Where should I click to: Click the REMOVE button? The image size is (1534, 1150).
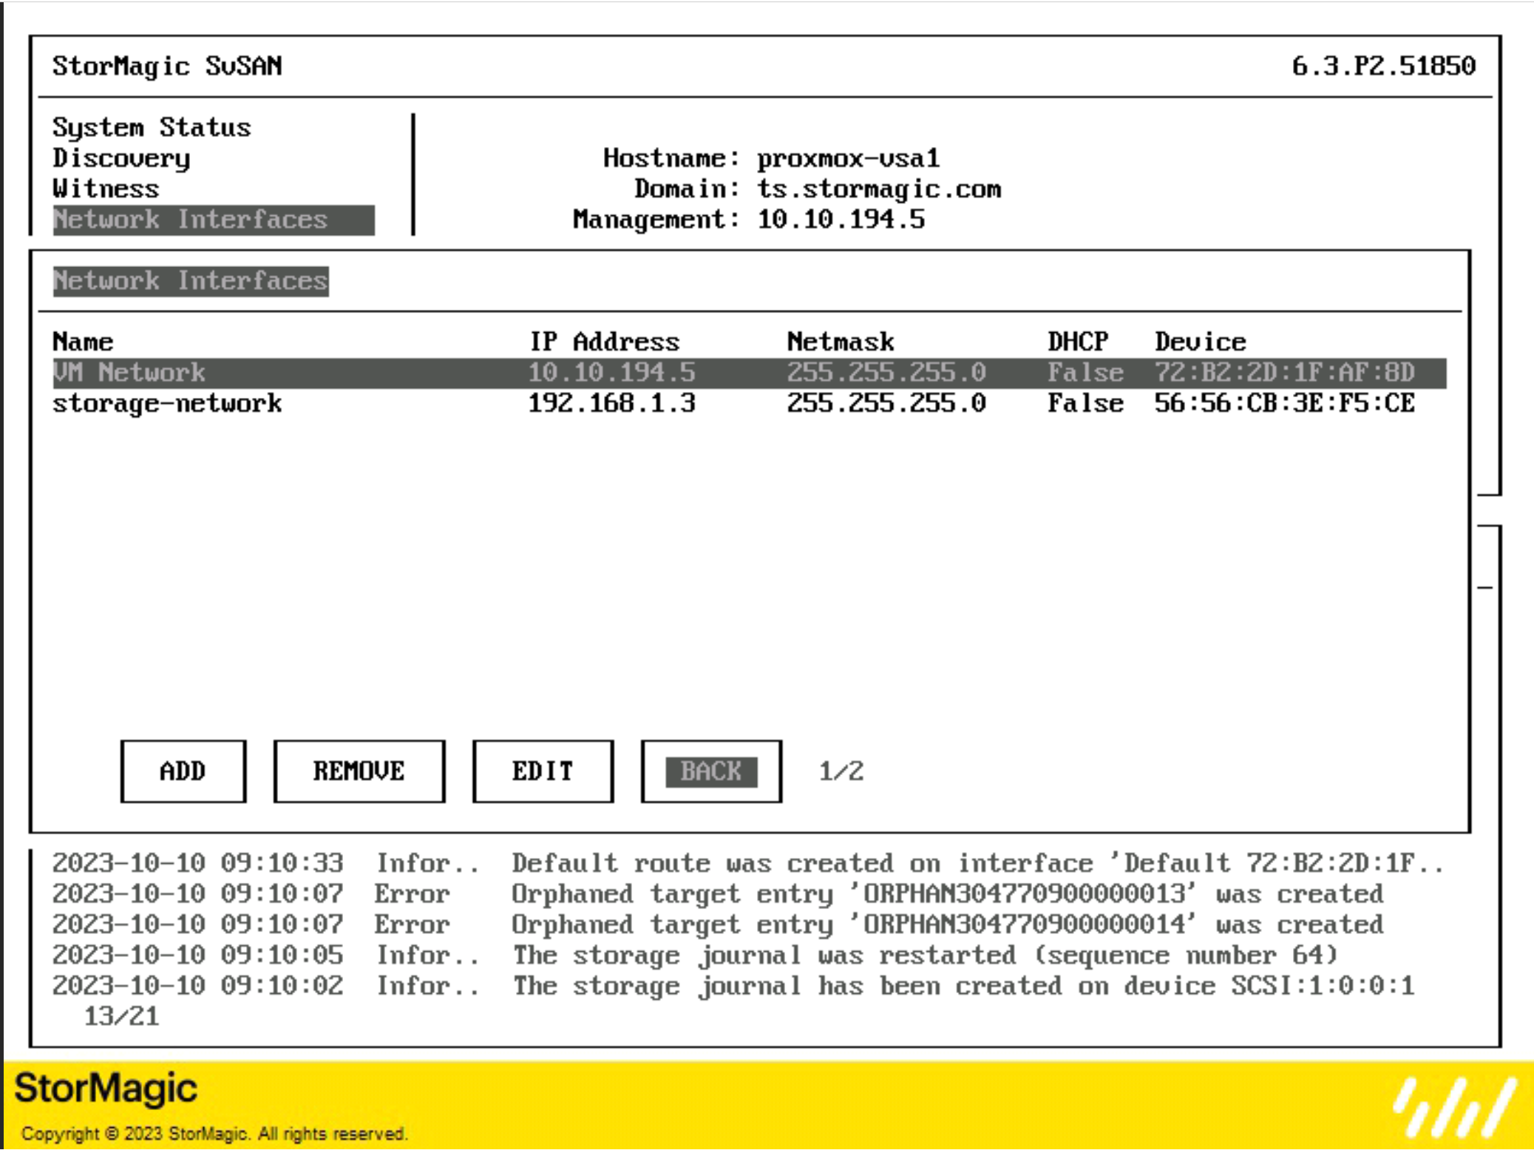[x=359, y=771]
